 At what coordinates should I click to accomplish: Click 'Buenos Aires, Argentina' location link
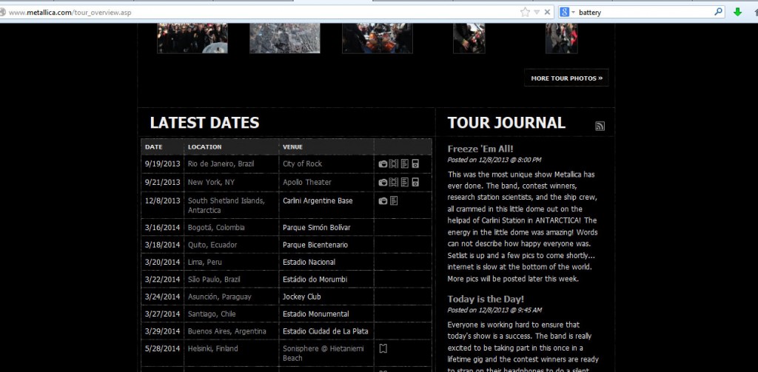coord(227,331)
